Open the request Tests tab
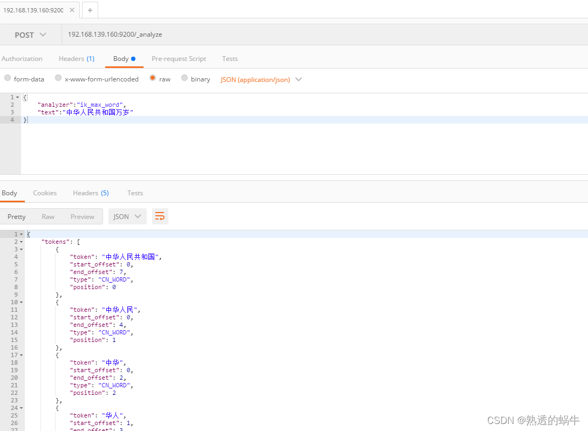 point(230,58)
